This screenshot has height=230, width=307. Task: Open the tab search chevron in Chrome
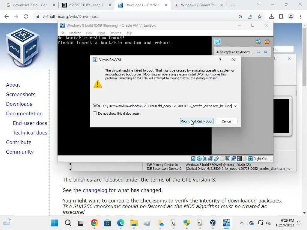click(x=259, y=4)
